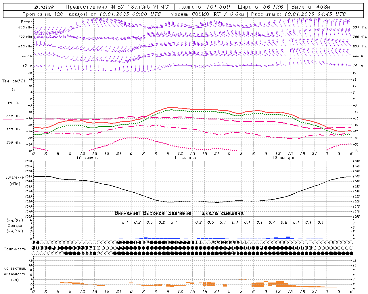
Task: Click the '(гПа)' unit under Давление
Action: click(x=15, y=184)
